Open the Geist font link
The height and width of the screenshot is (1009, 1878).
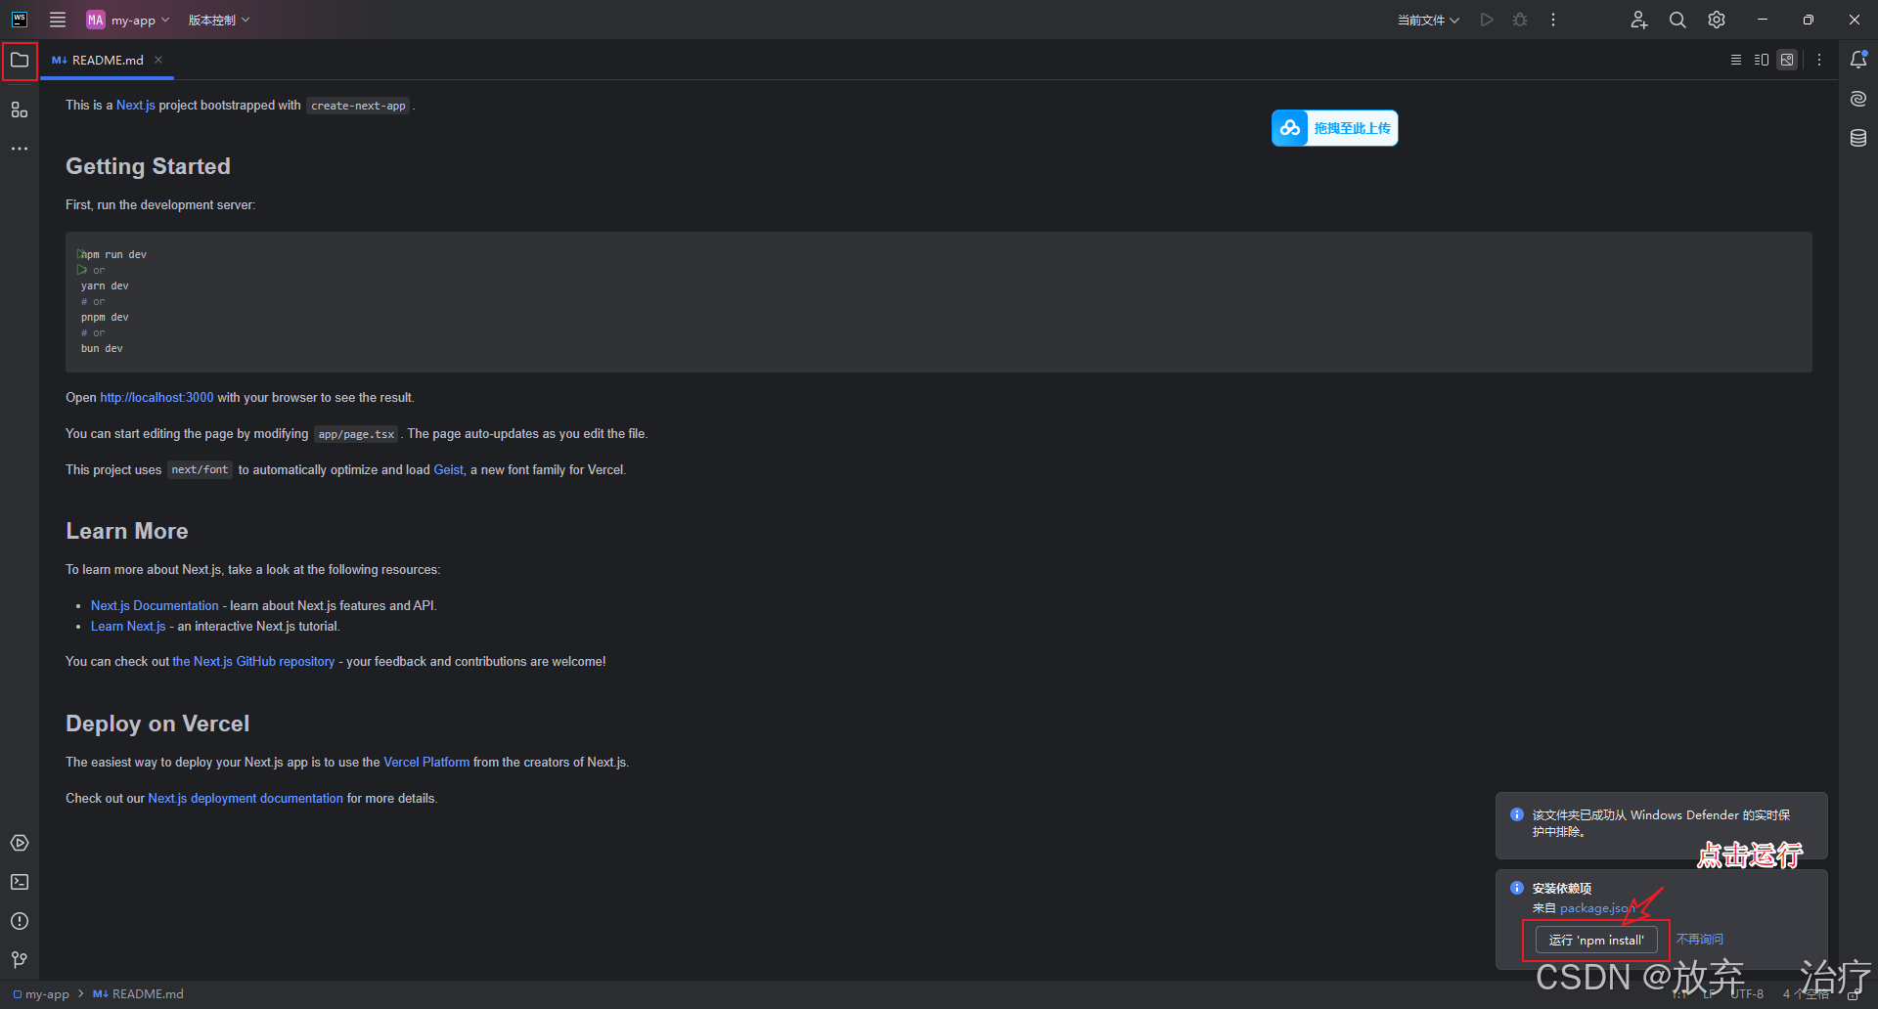click(x=448, y=469)
